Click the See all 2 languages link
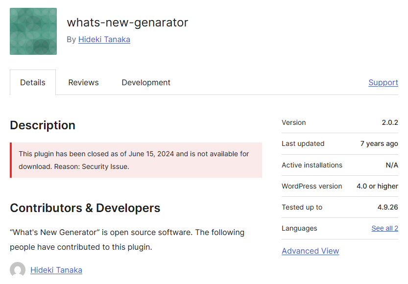The width and height of the screenshot is (408, 284). [x=385, y=228]
